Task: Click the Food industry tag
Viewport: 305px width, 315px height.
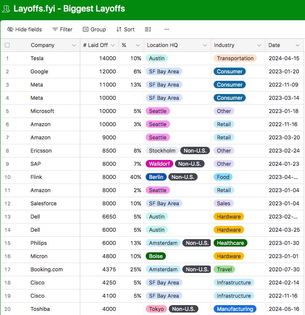Action: [223, 177]
